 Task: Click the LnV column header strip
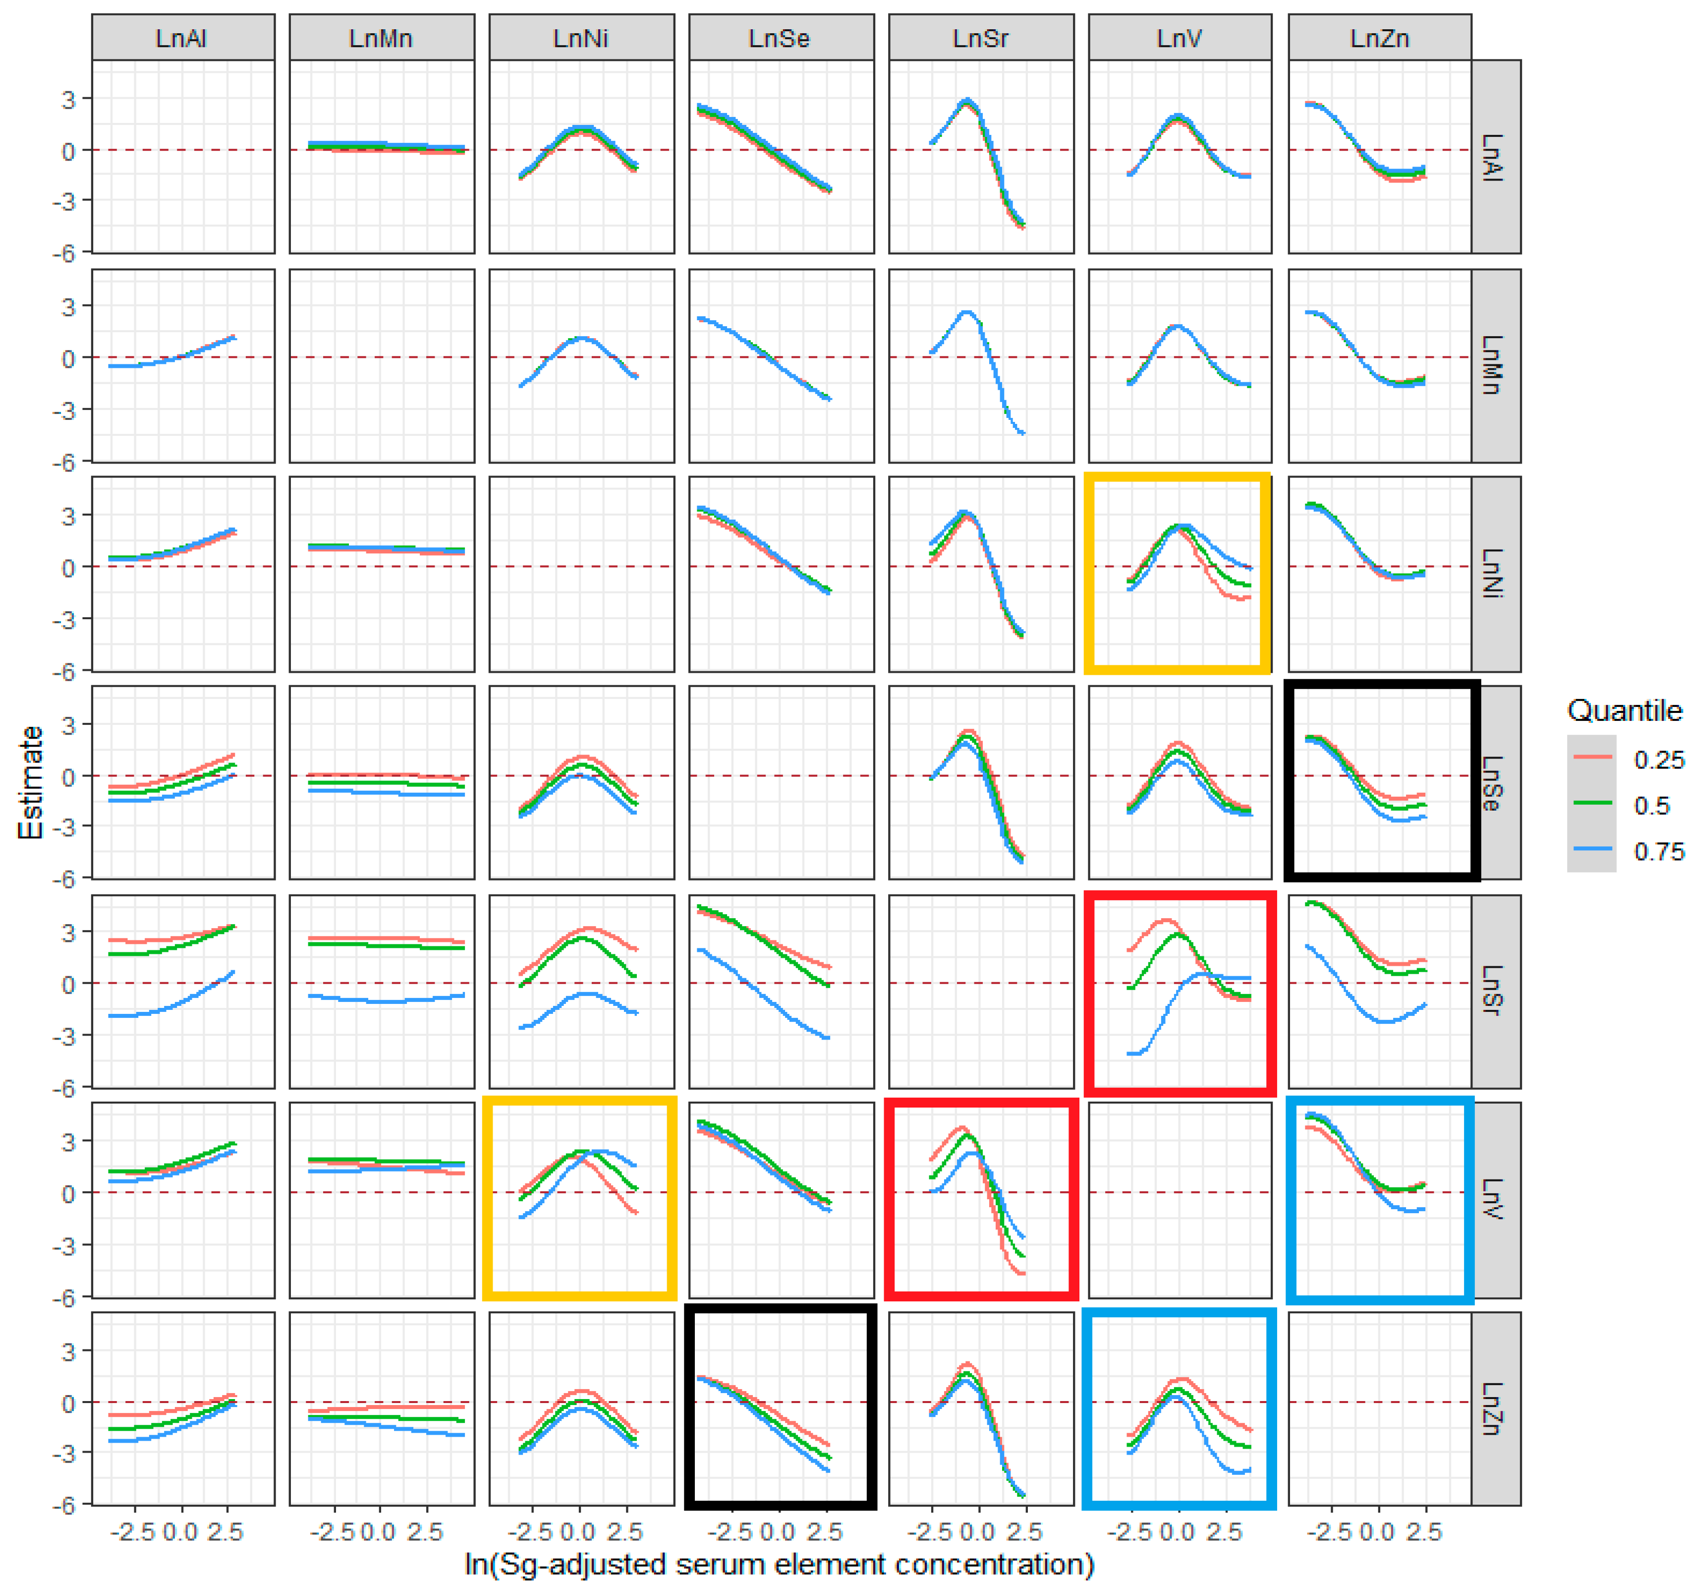1179,38
